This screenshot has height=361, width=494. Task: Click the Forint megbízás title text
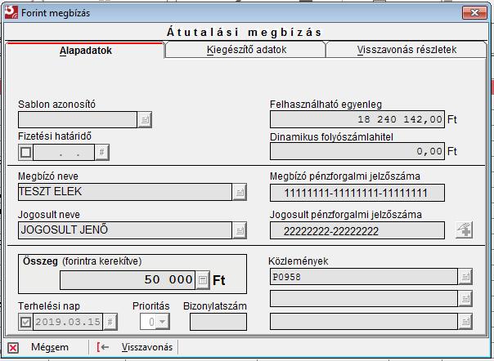point(56,13)
